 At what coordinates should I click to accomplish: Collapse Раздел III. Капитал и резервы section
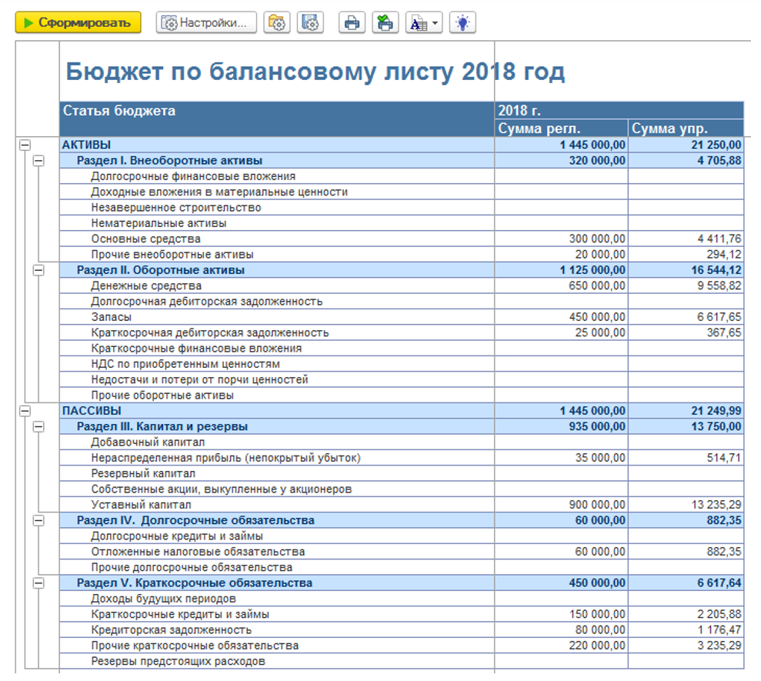point(39,427)
